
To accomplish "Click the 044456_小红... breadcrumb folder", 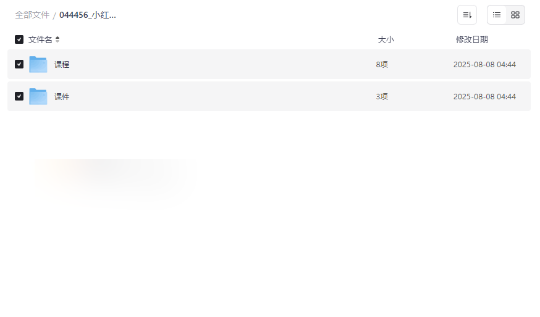I will [x=87, y=15].
